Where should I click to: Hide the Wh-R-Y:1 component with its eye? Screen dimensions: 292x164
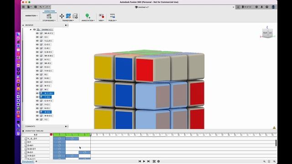tap(37, 33)
